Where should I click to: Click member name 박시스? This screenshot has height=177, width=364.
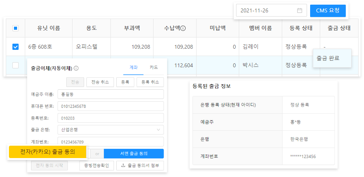click(x=250, y=65)
